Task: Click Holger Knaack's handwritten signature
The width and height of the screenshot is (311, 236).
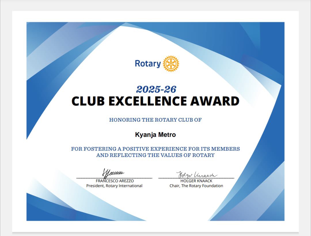Action: click(197, 175)
